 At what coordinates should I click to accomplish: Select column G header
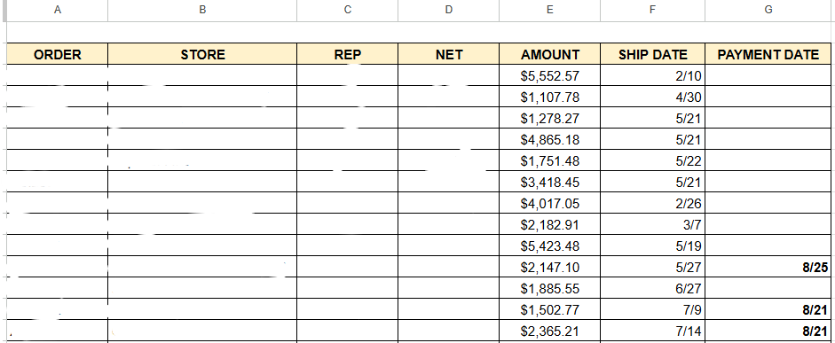(768, 10)
